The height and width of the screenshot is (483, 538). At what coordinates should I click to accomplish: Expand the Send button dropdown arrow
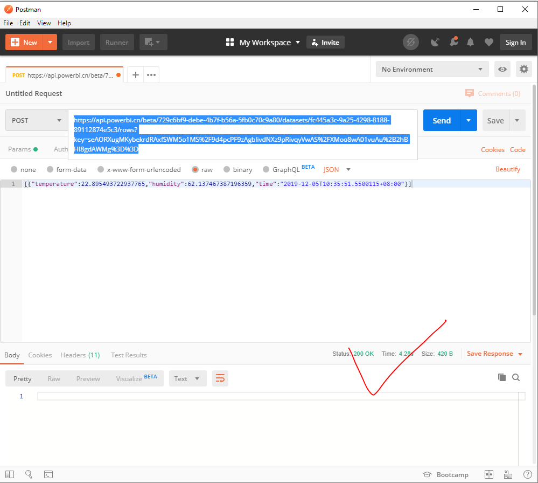click(x=469, y=120)
